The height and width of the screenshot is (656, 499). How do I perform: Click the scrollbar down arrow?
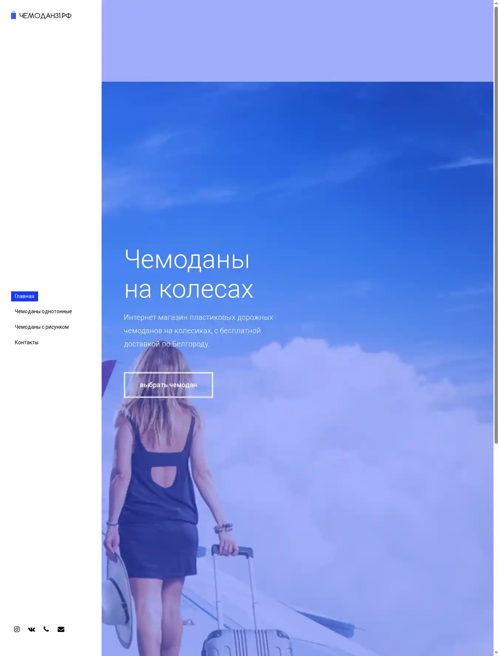(496, 653)
